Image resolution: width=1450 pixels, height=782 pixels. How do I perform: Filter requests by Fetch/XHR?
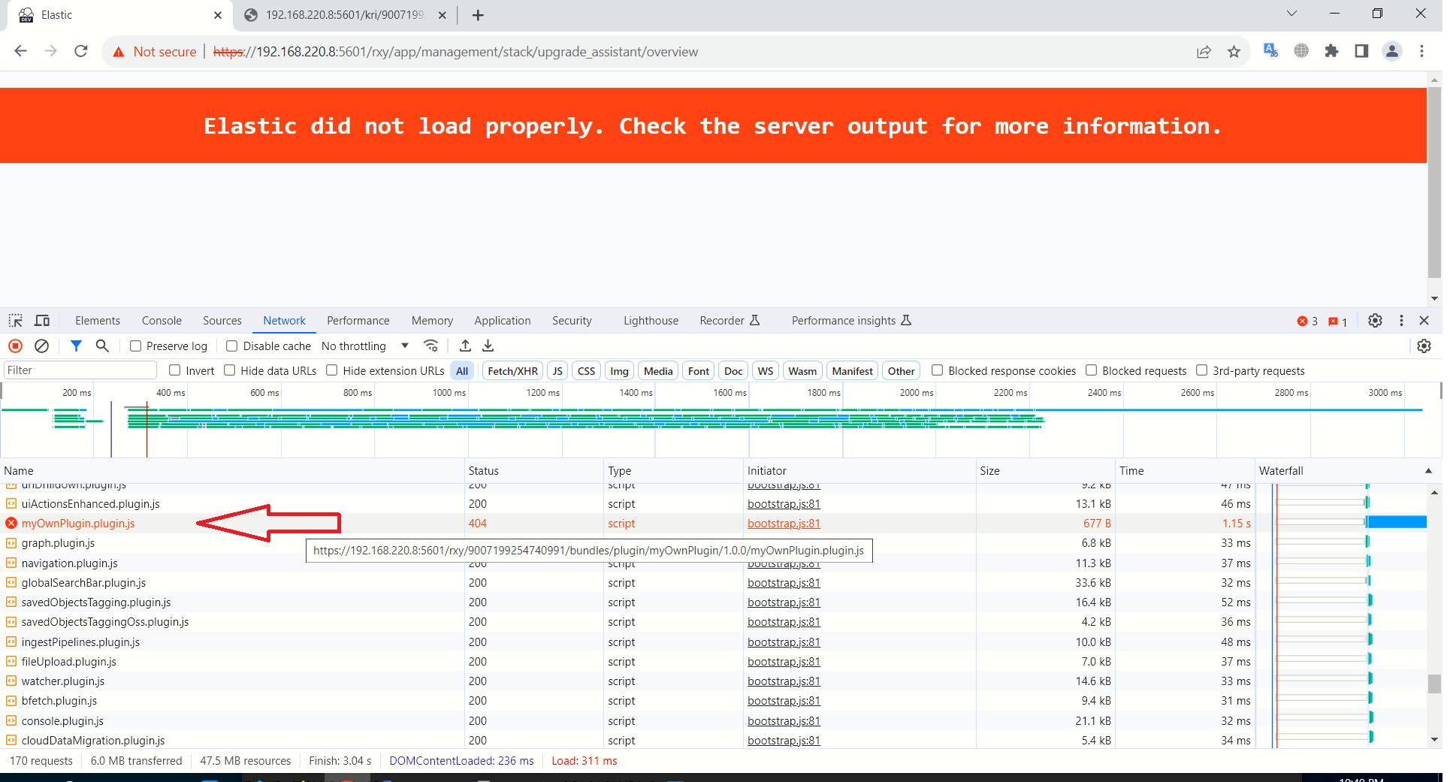[x=512, y=370]
